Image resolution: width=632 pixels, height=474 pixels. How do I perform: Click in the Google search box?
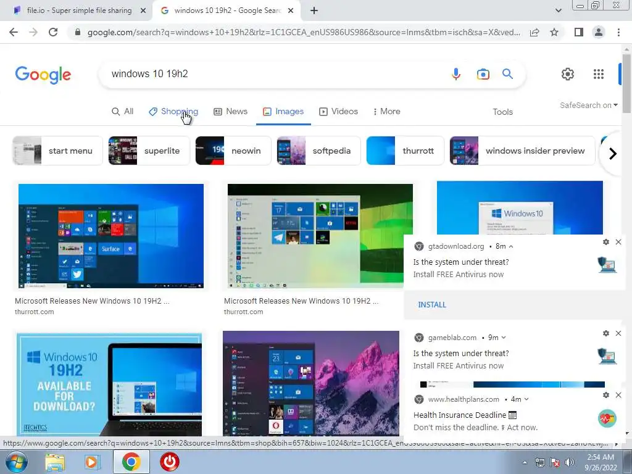(274, 74)
